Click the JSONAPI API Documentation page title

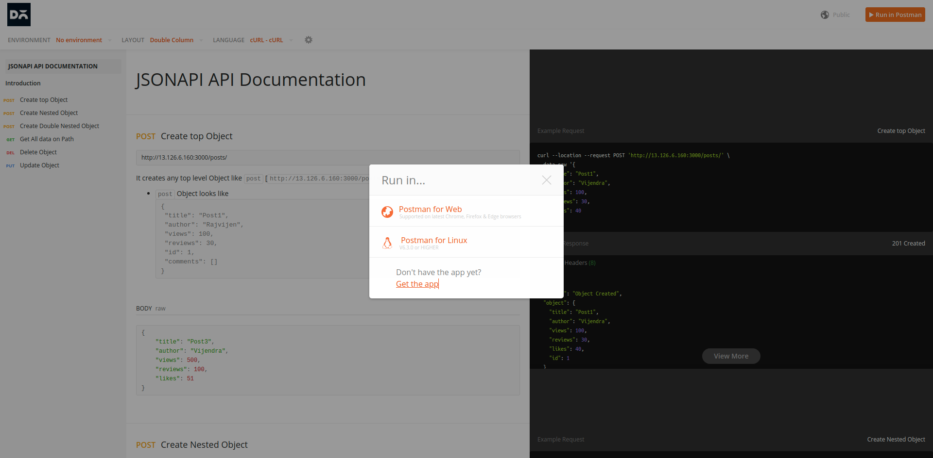251,80
